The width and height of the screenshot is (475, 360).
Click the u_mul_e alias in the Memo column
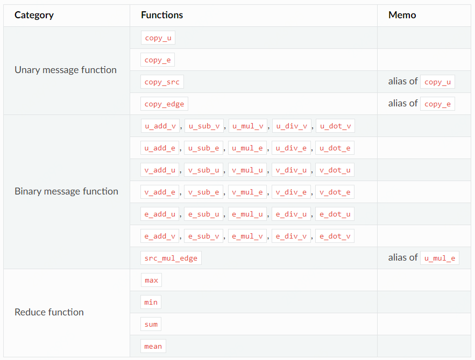[439, 258]
